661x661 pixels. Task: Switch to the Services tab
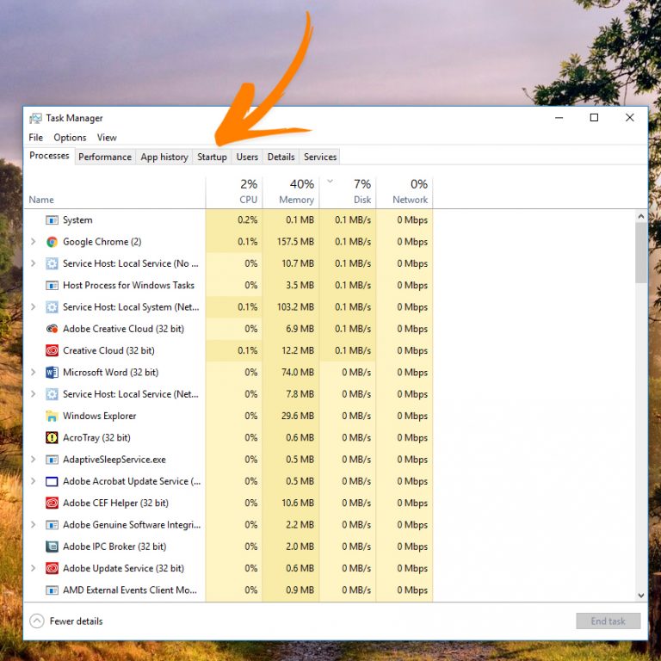click(x=320, y=157)
